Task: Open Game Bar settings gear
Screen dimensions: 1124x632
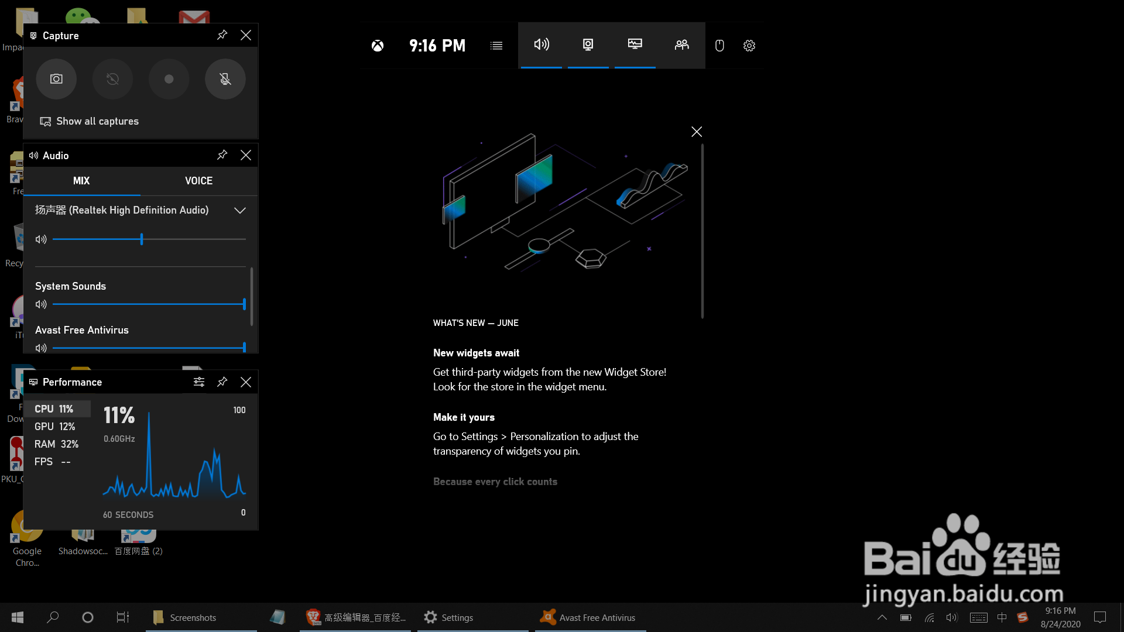Action: (x=749, y=46)
